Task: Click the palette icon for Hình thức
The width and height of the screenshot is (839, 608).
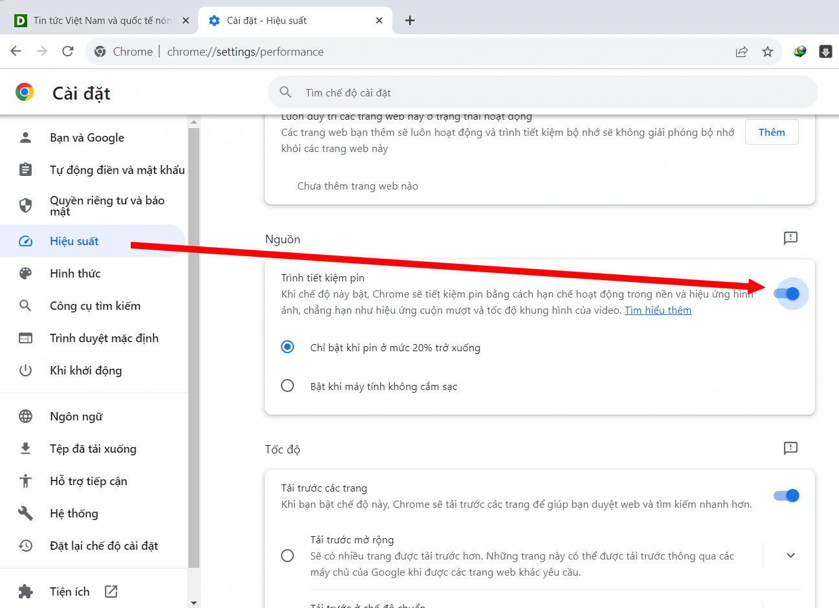Action: tap(25, 274)
